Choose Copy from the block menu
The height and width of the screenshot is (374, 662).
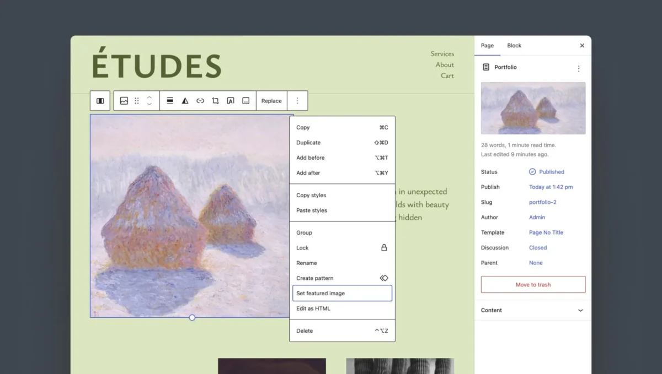pyautogui.click(x=342, y=127)
